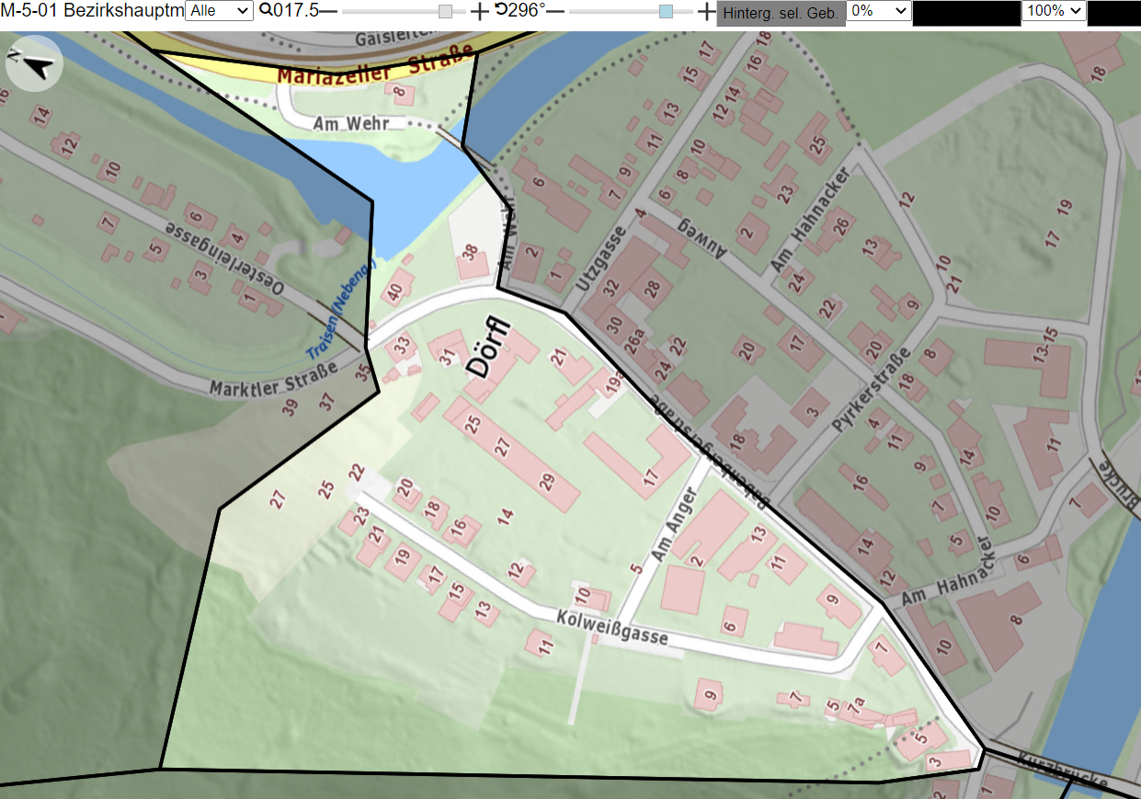Click the zoom slider handle
Viewport: 1141px width, 799px height.
[x=445, y=11]
